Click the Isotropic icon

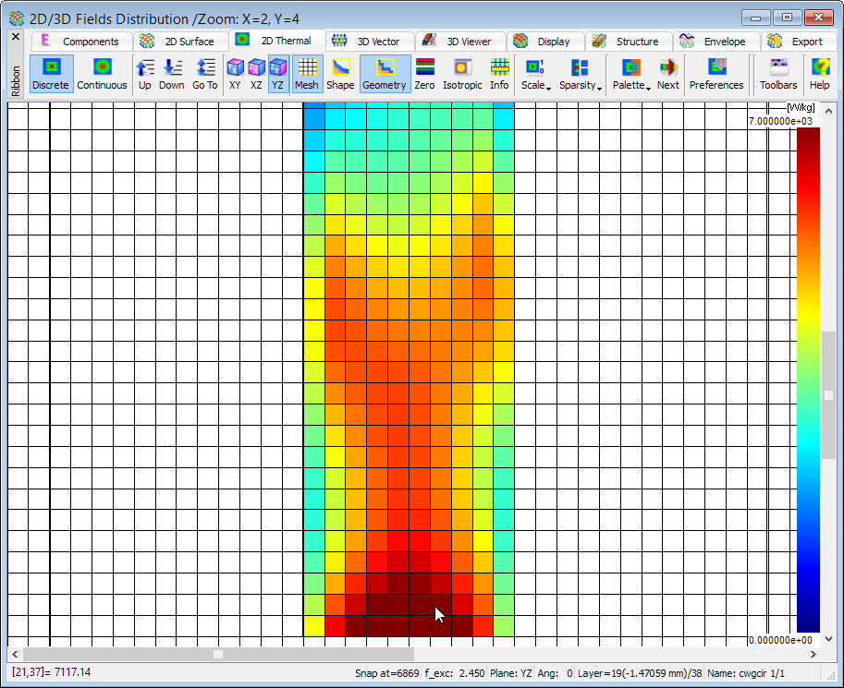(x=462, y=74)
